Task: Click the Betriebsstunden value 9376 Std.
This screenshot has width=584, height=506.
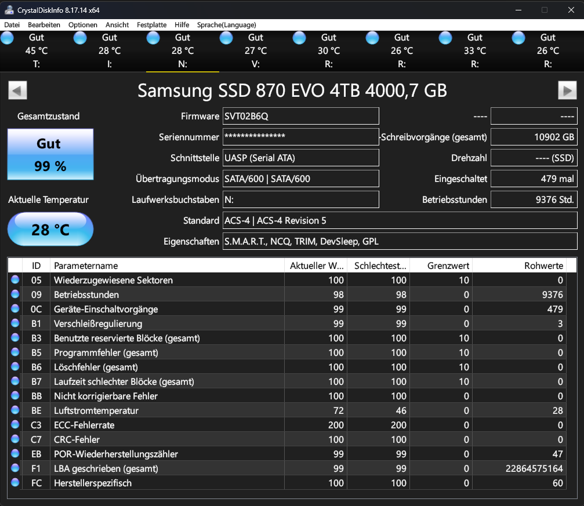Action: 534,199
